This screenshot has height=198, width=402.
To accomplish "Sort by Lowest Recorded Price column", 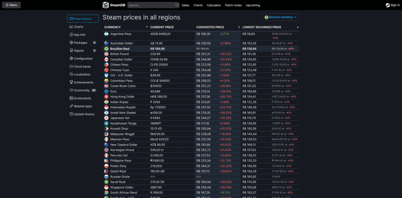I will [298, 27].
